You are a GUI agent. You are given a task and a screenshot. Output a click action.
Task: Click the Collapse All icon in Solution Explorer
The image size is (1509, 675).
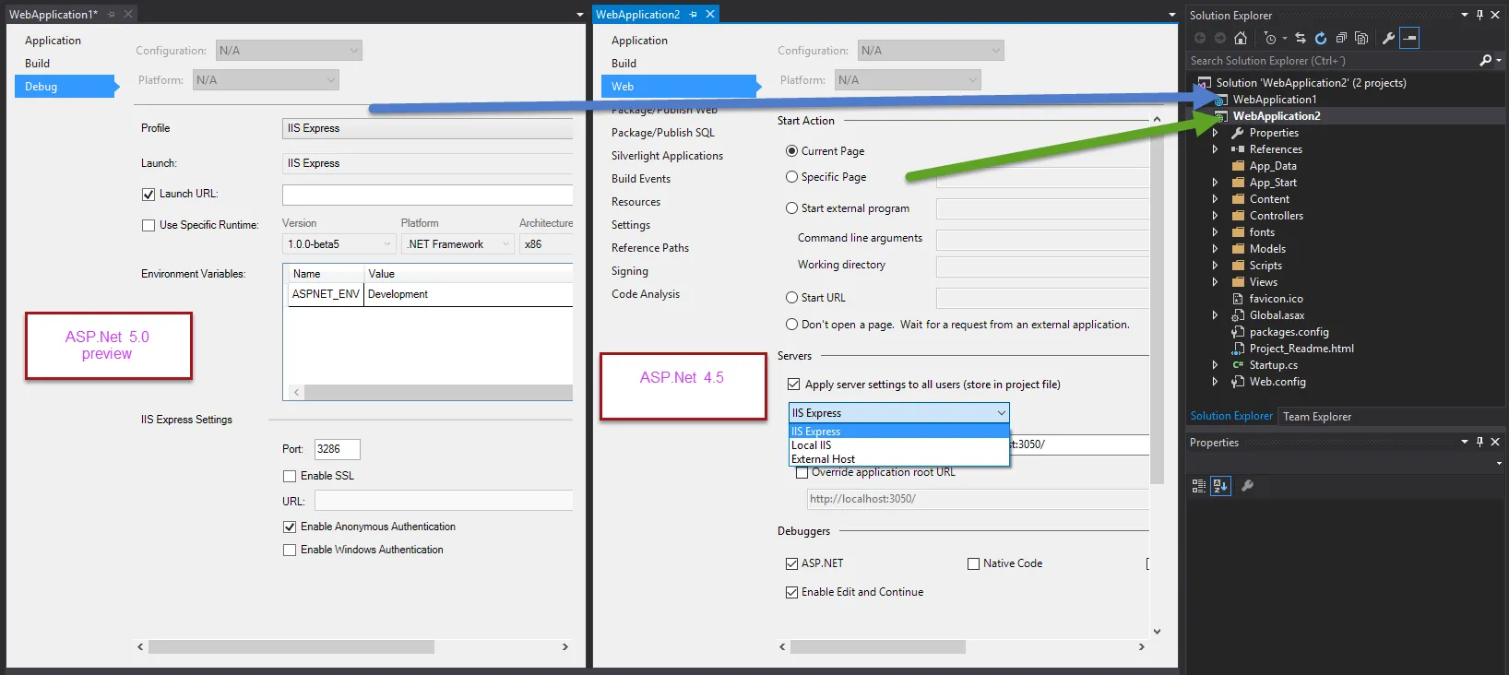coord(1341,38)
